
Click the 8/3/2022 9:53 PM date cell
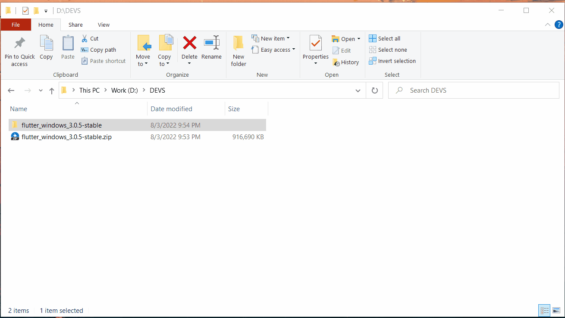176,137
